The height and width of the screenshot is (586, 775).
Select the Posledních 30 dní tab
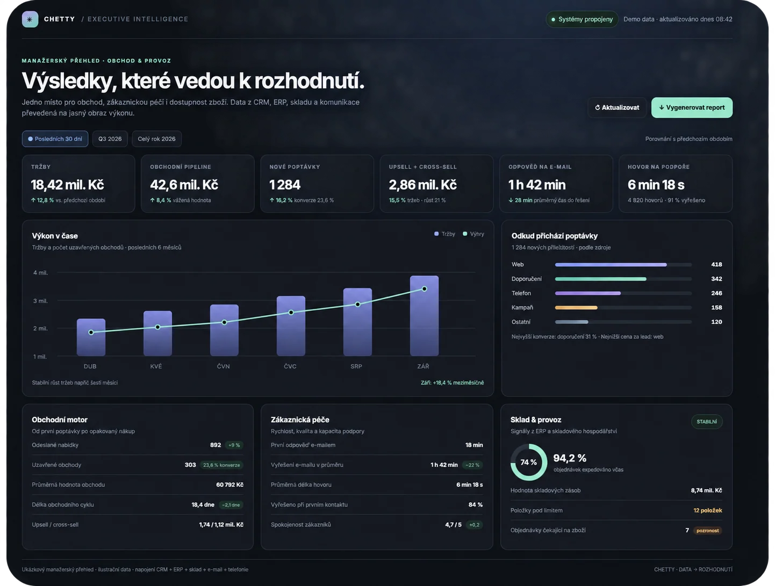(55, 139)
